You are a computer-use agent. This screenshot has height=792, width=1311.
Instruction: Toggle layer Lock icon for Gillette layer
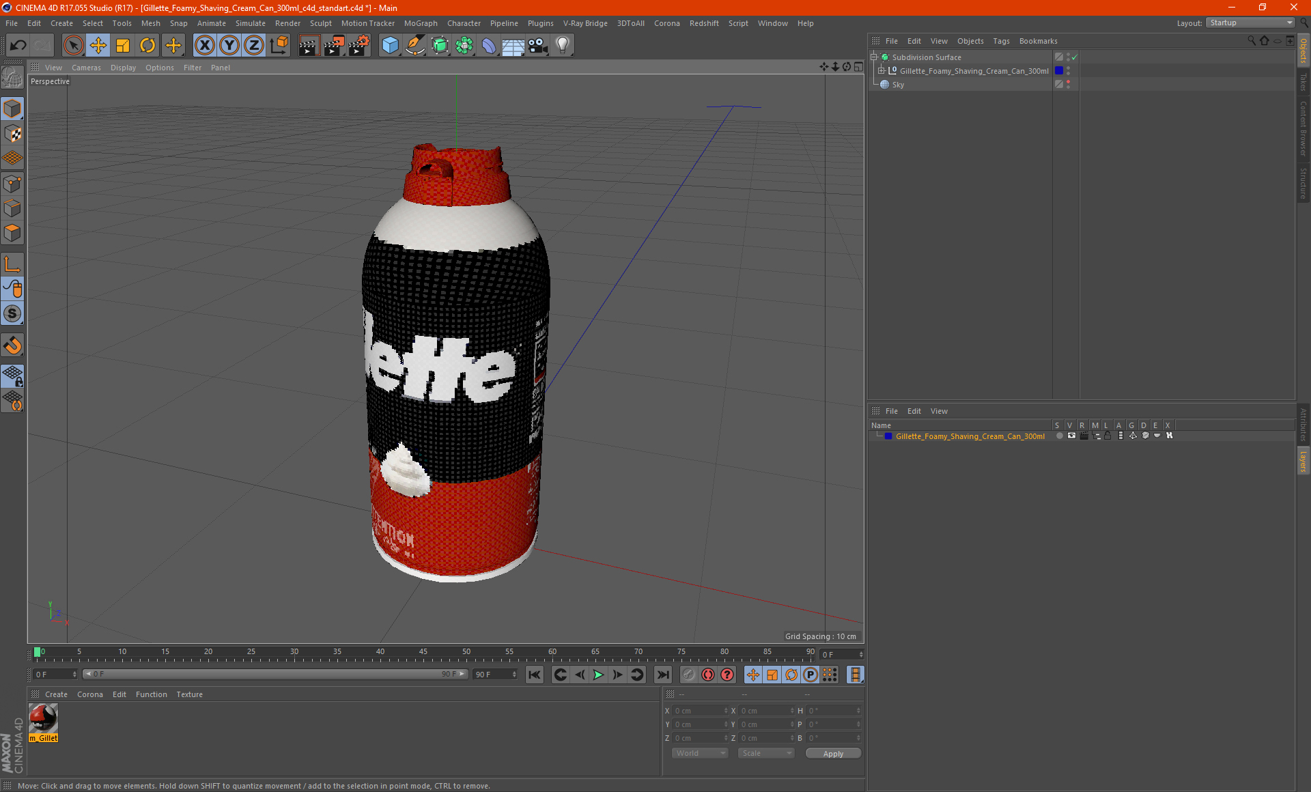point(1108,436)
